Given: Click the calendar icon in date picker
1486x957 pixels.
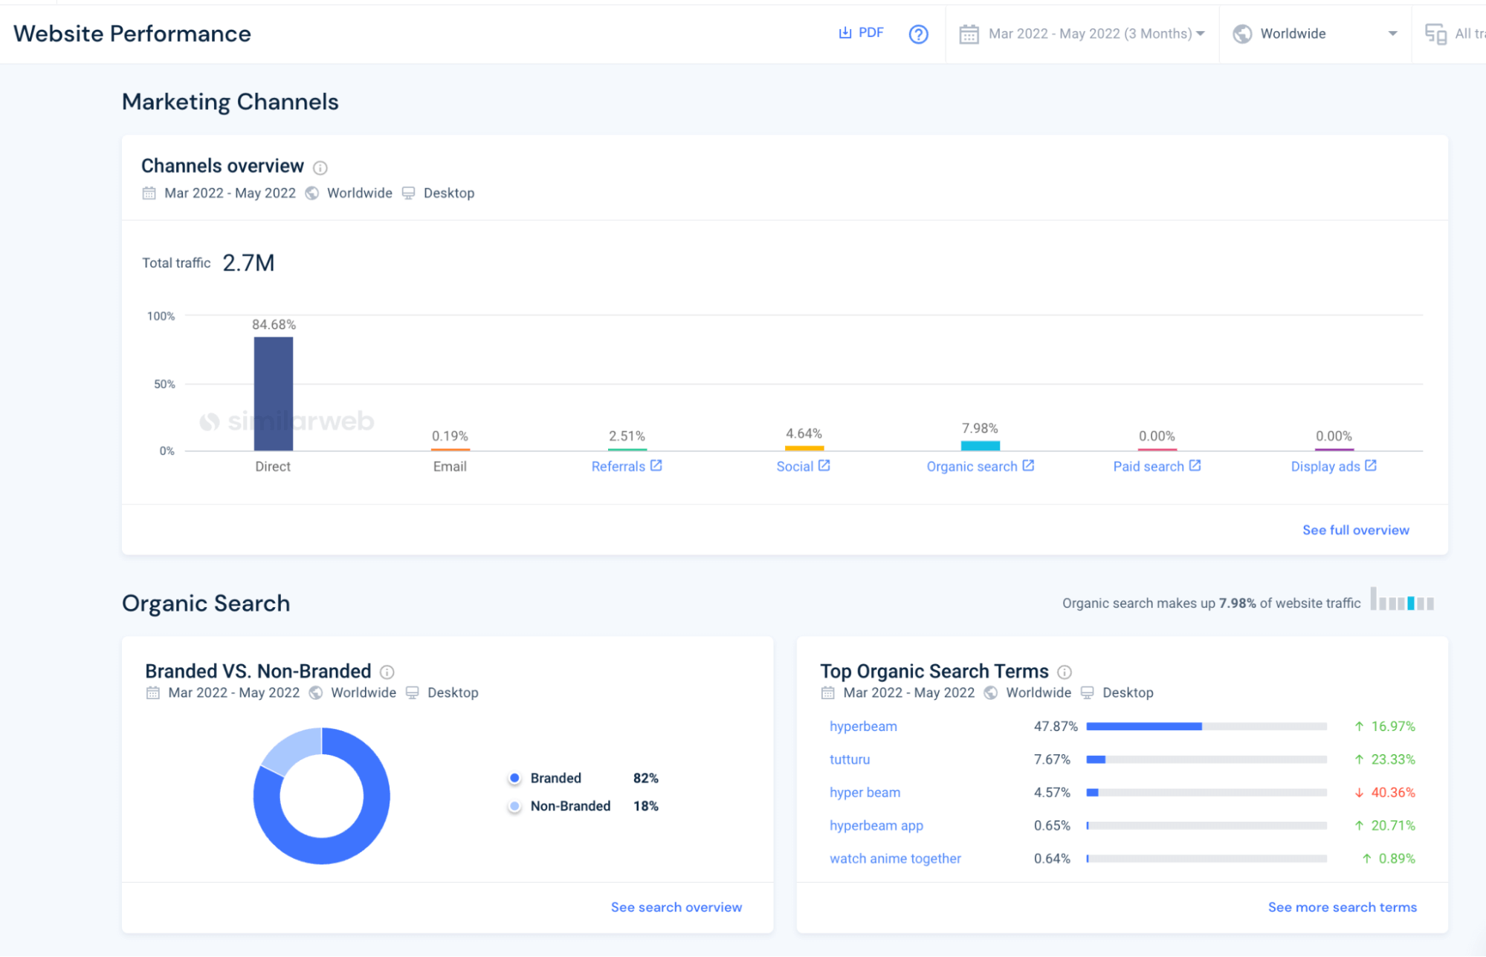Looking at the screenshot, I should coord(969,34).
